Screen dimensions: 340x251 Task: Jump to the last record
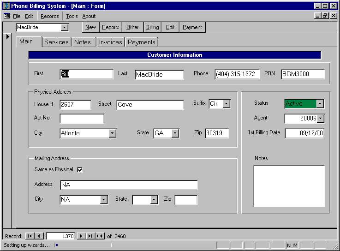(x=90, y=236)
